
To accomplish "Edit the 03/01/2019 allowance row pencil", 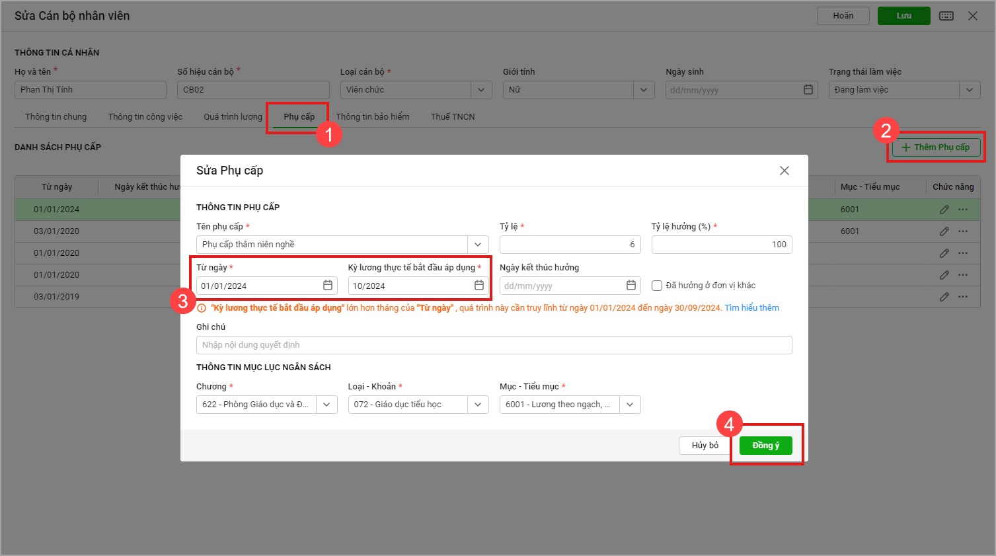I will tap(944, 297).
